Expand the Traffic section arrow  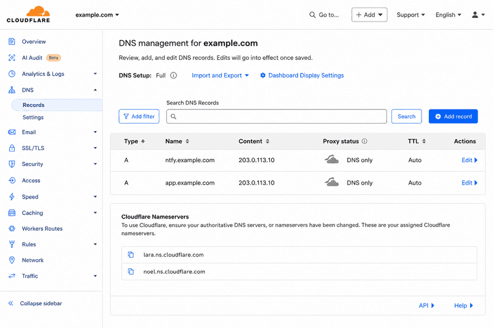tap(96, 276)
